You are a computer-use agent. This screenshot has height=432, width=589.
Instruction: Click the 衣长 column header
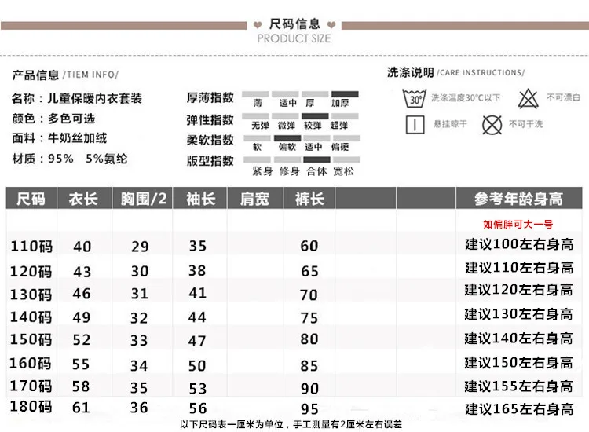click(x=84, y=198)
